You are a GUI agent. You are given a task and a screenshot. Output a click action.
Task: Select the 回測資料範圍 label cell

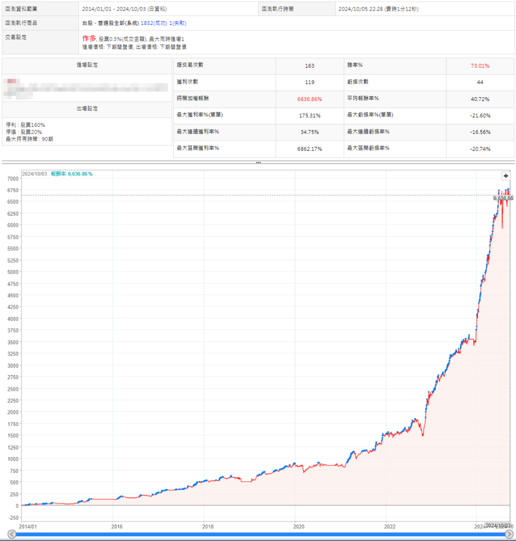[x=40, y=9]
